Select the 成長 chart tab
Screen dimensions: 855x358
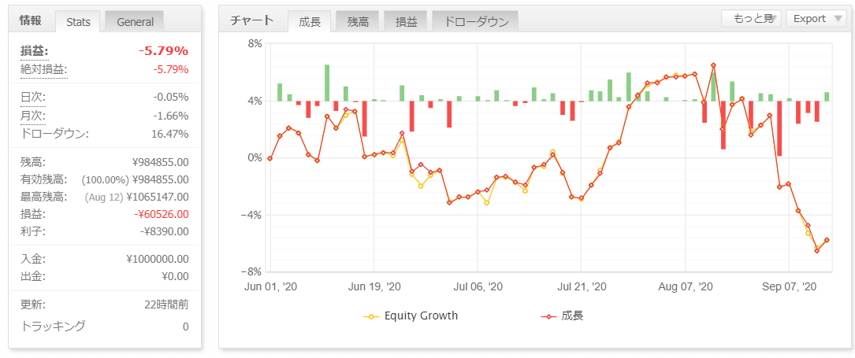309,22
